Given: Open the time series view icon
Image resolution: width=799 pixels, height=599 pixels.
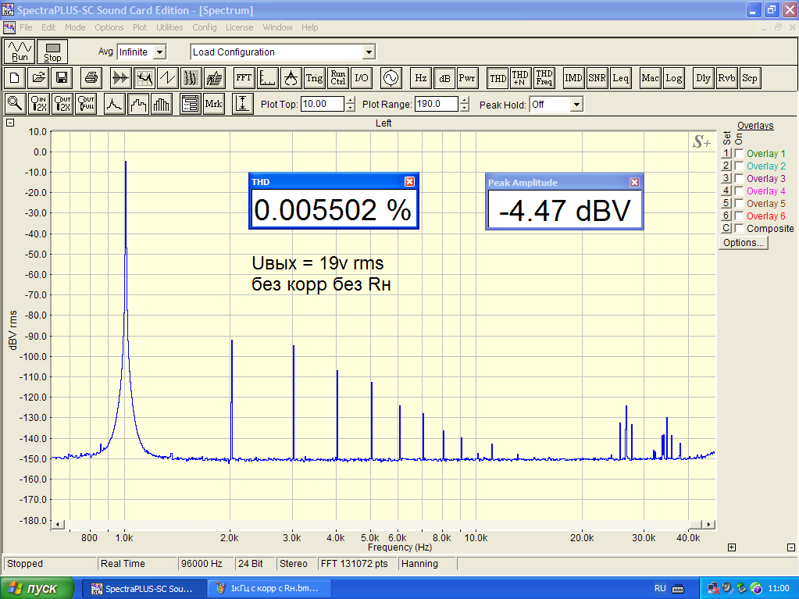Looking at the screenshot, I should coord(121,78).
